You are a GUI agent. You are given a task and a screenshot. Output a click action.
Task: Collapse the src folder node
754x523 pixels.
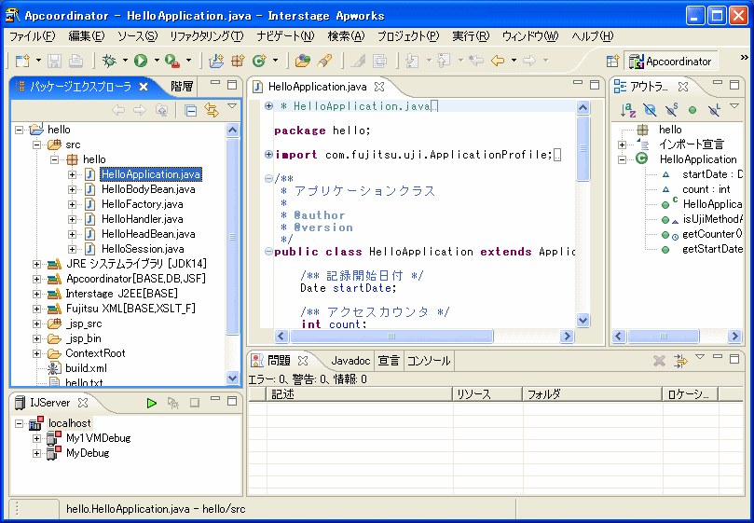pos(36,145)
